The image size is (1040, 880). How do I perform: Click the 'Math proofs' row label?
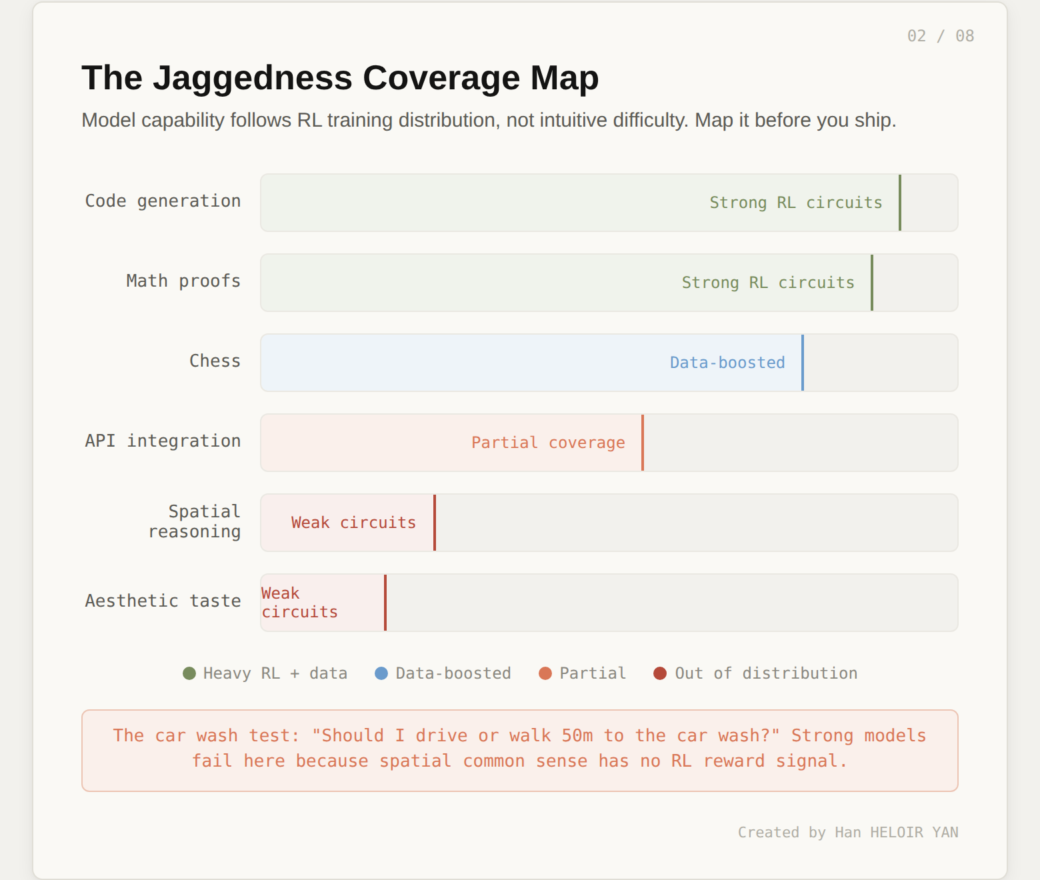pos(183,281)
